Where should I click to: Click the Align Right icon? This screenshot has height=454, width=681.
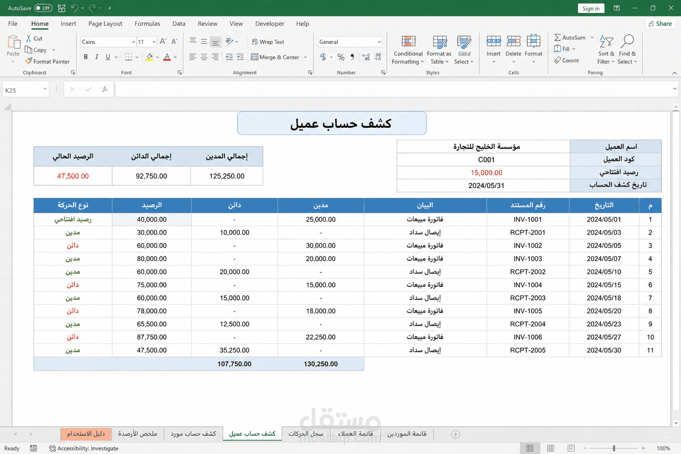[215, 57]
